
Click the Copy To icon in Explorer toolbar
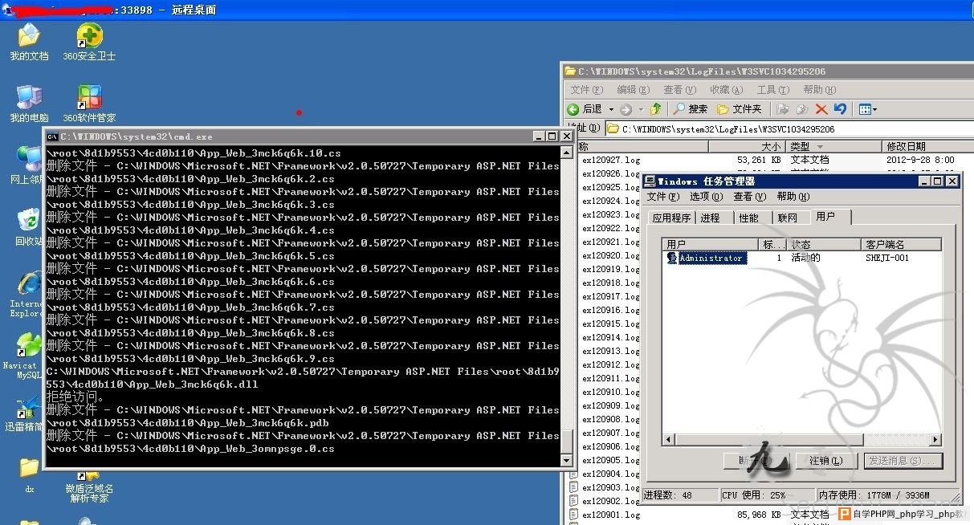pos(802,109)
